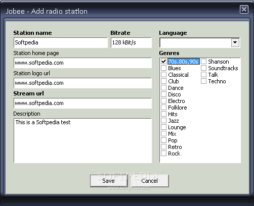Toggle the Dance genre checkbox

click(x=163, y=88)
